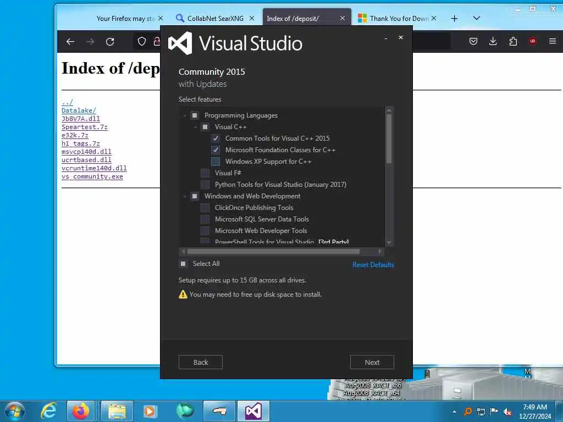Viewport: 563px width, 422px height.
Task: Enable Windows XP Support for C++
Action: [216, 162]
